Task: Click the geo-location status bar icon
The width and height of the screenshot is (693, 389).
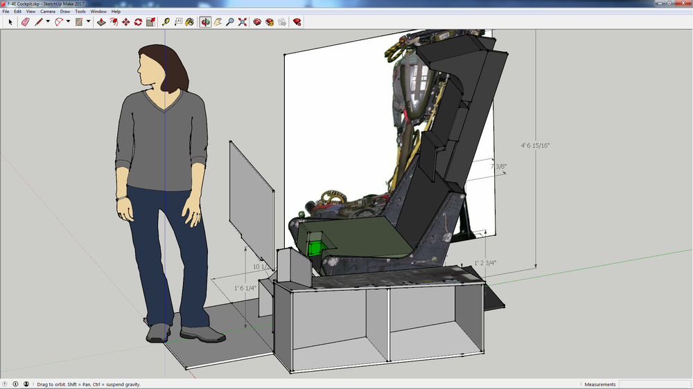Action: [x=5, y=384]
